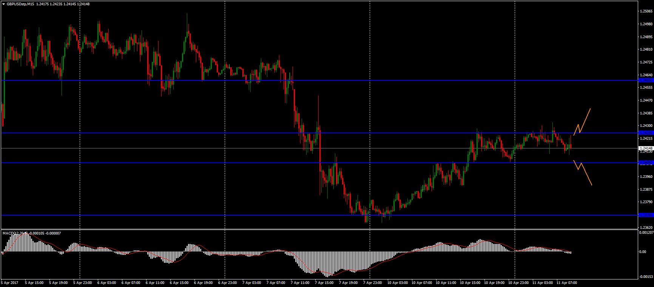Click the 7 Apr 11:00 time label
Viewport: 654px width, 287px height.
(x=300, y=283)
